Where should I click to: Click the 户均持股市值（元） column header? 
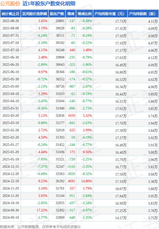click(x=110, y=14)
